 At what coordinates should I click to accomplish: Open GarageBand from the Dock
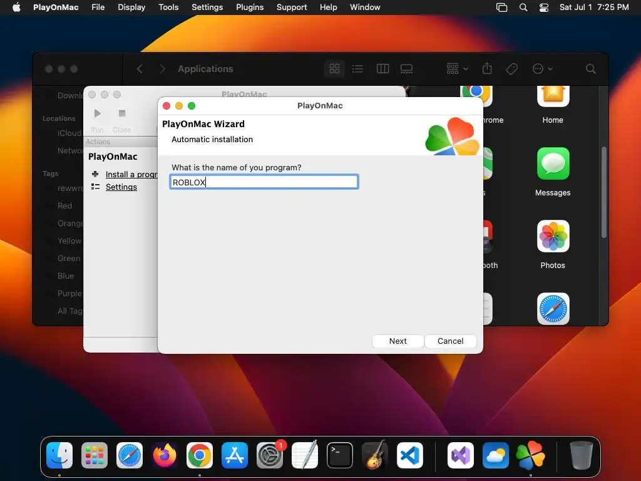coord(374,455)
